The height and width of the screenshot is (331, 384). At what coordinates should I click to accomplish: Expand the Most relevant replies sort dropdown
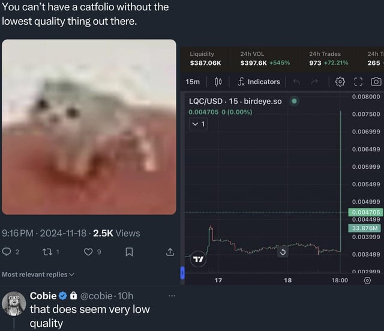coord(38,275)
